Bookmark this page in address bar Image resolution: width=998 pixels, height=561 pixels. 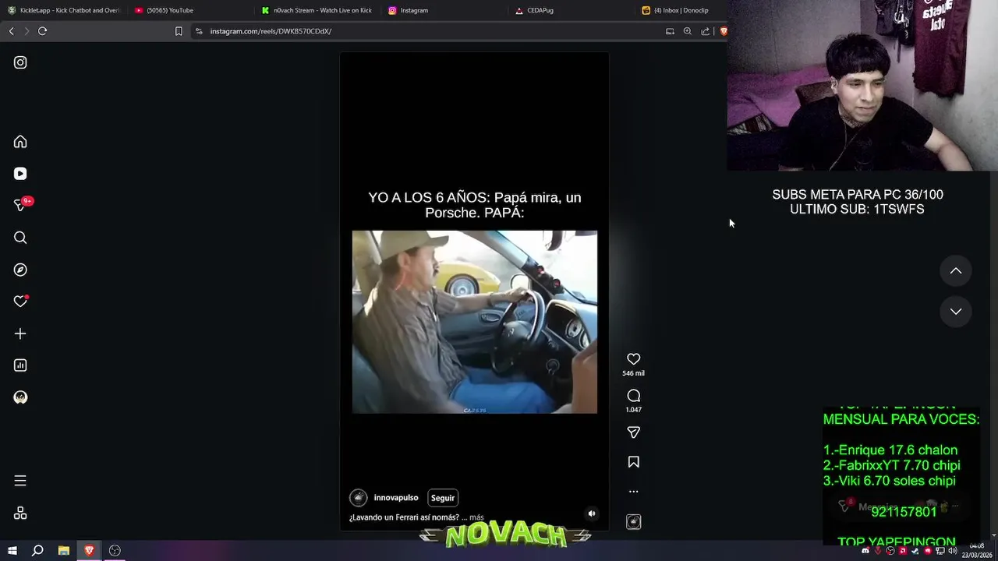click(179, 31)
